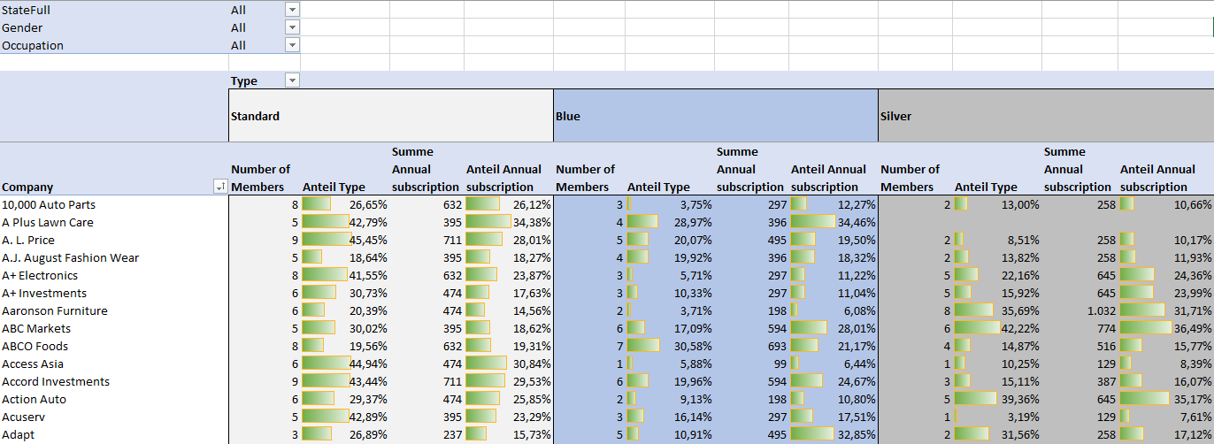Select the 32,85% Blue cell for Adapt

click(834, 434)
